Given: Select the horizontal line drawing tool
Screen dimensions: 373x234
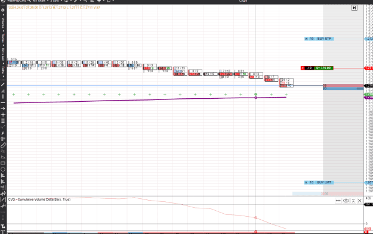Looking at the screenshot, I should [x=3, y=102].
